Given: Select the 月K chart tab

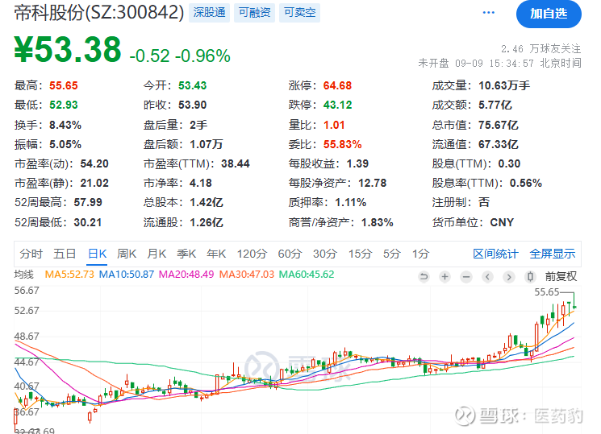Looking at the screenshot, I should 157,254.
